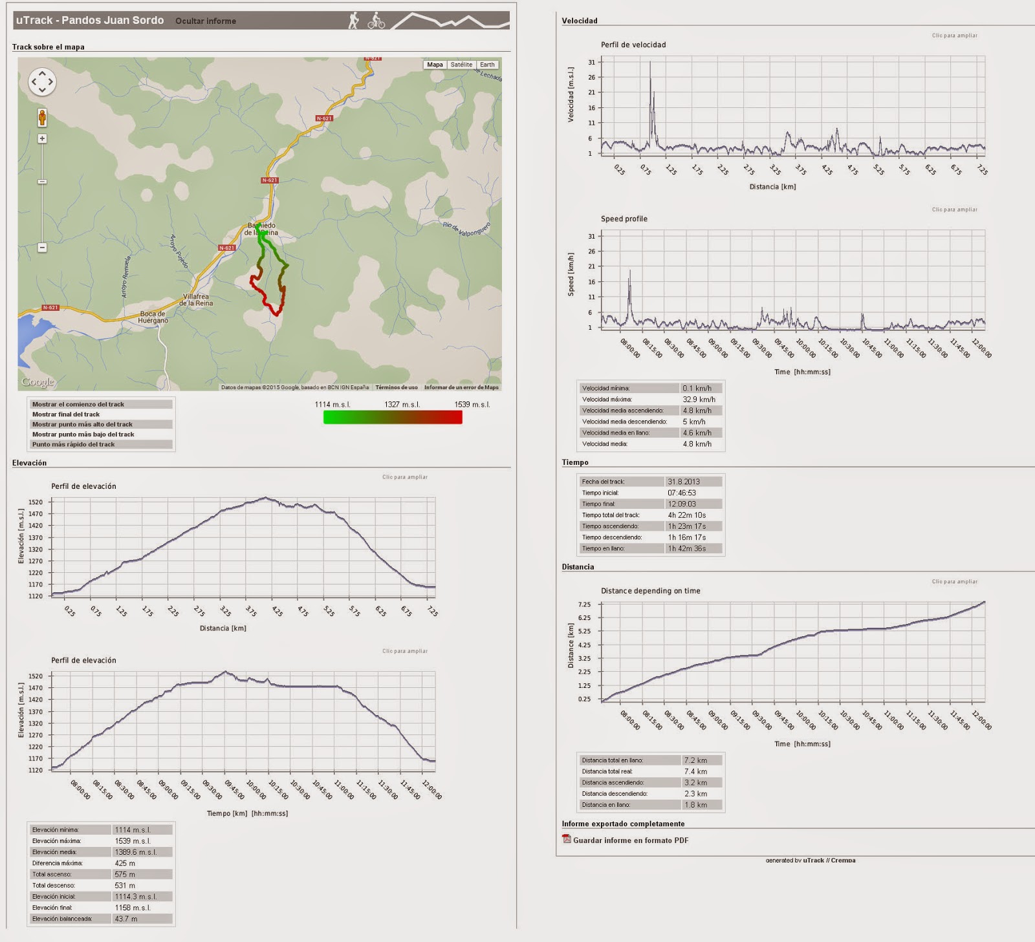Click Ocultar informe in the title bar
1035x942 pixels.
tap(206, 20)
